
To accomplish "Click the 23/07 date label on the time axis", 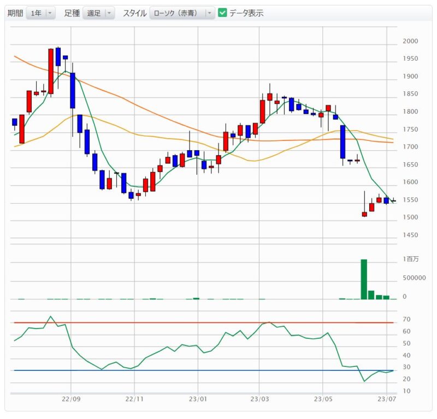I will click(387, 399).
